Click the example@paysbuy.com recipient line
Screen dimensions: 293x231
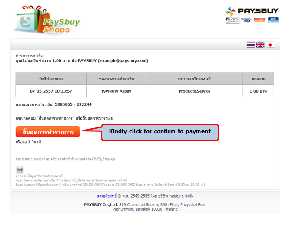tap(82, 61)
